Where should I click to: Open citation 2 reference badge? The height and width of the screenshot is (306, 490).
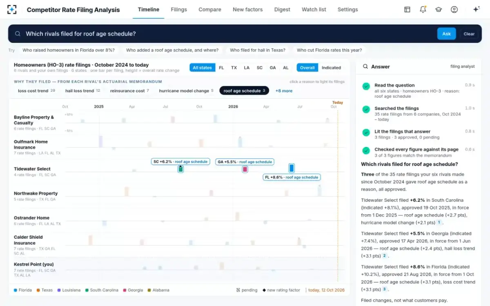(x=384, y=256)
